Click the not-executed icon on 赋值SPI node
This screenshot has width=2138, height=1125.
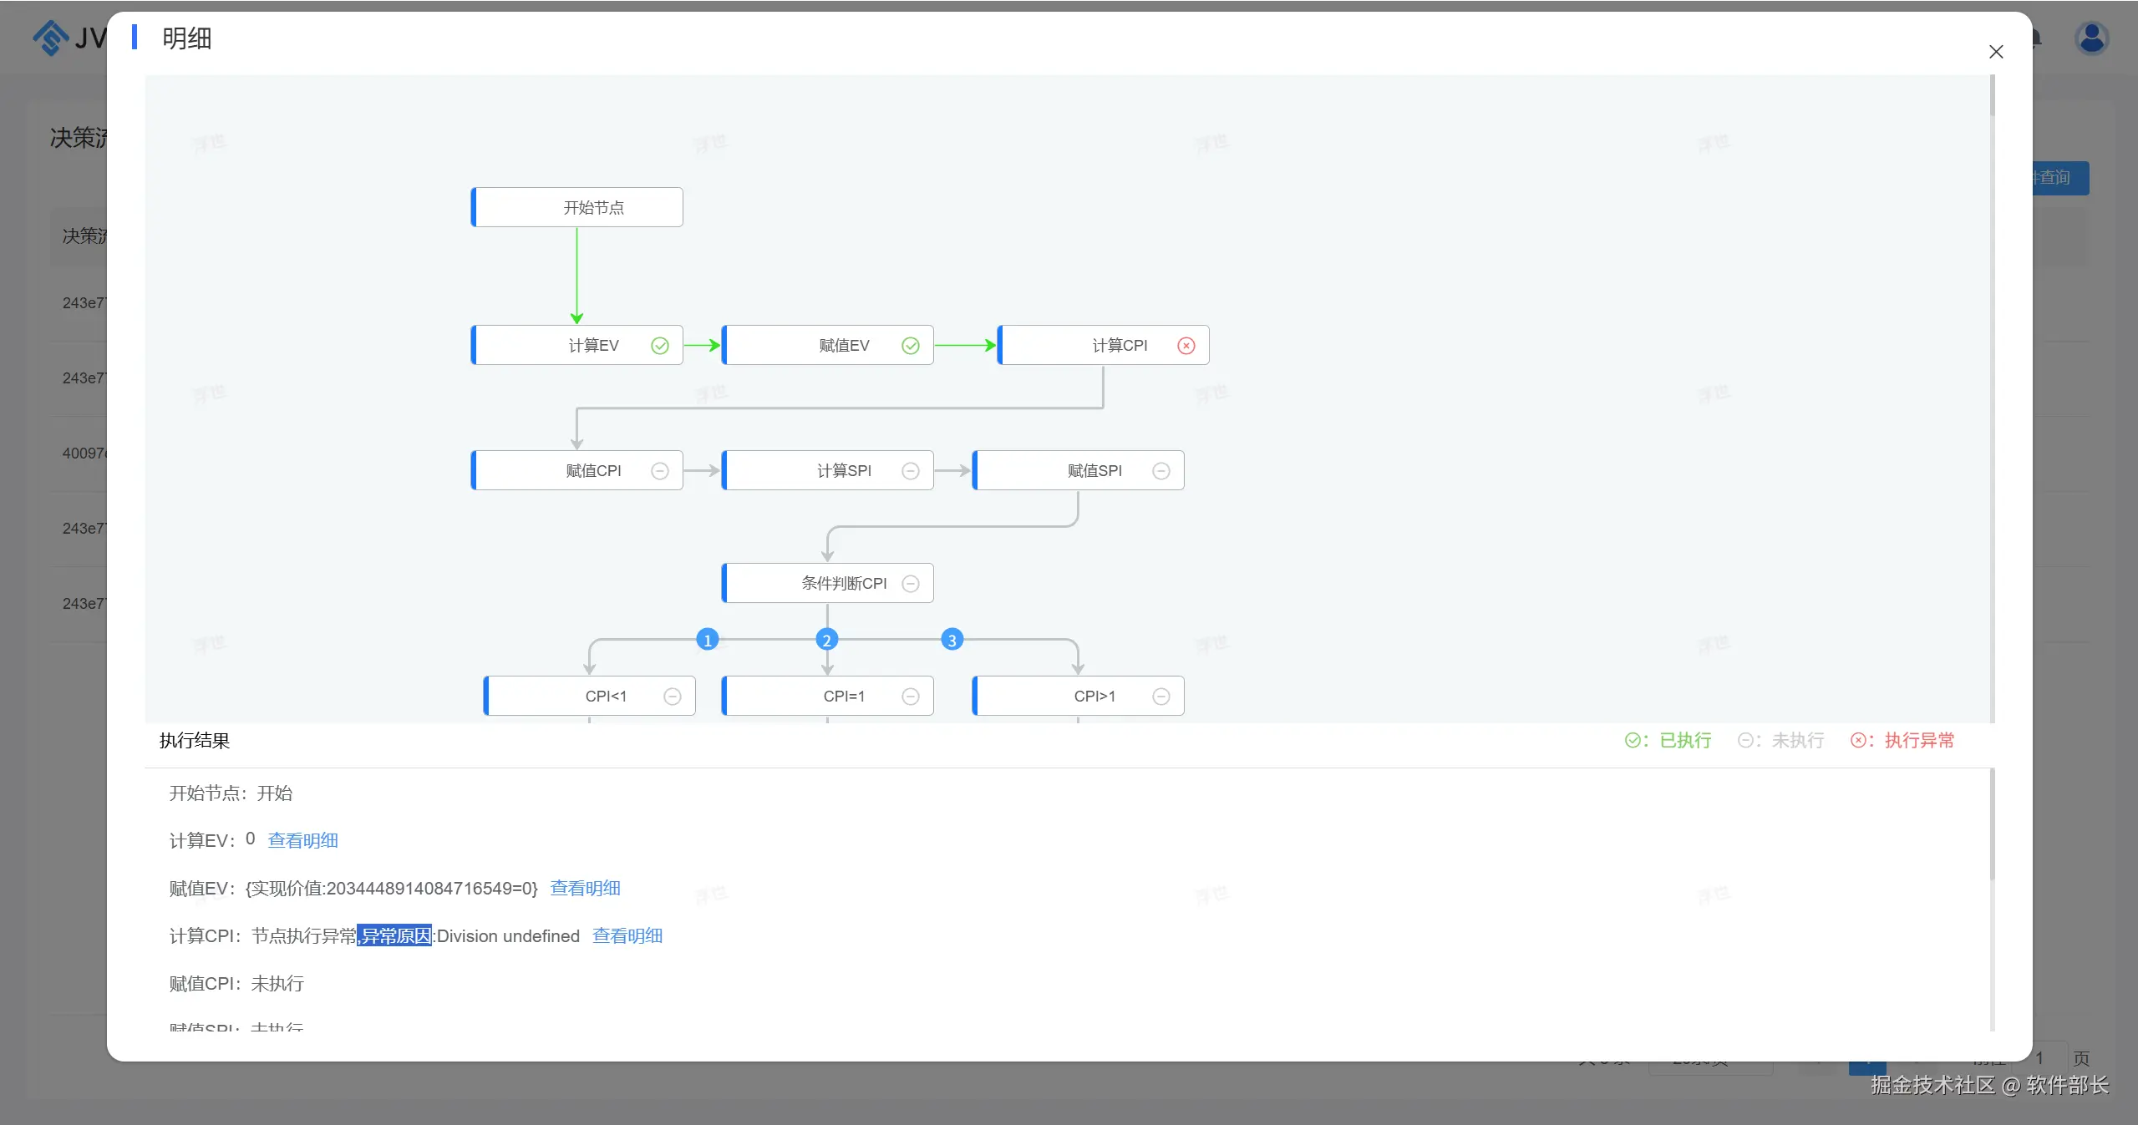[x=1161, y=471]
